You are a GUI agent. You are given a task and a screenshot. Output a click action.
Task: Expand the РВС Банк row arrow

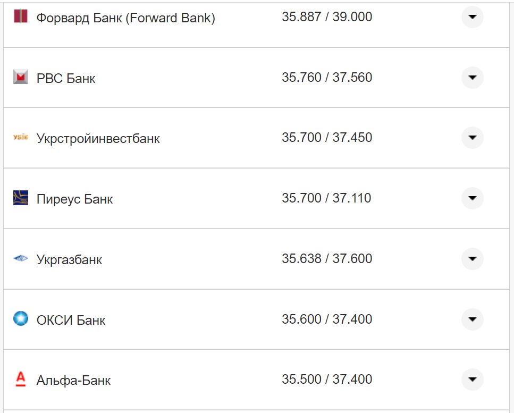point(472,78)
